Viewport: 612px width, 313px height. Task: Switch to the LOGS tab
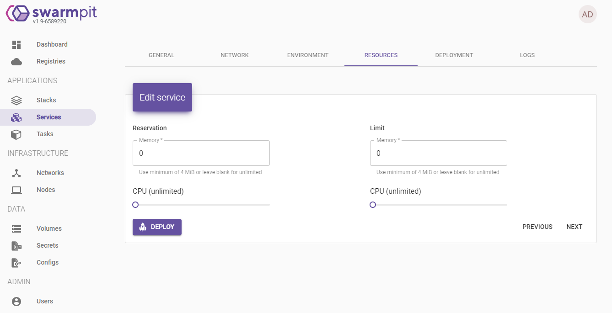pos(527,55)
